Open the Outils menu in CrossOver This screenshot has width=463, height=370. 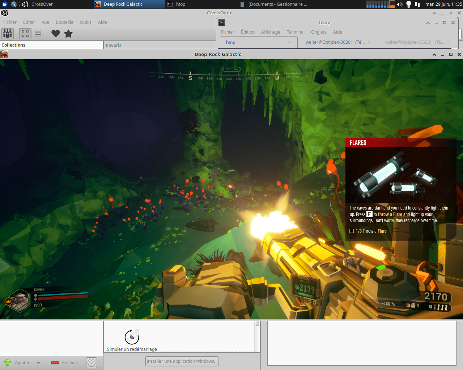point(85,22)
